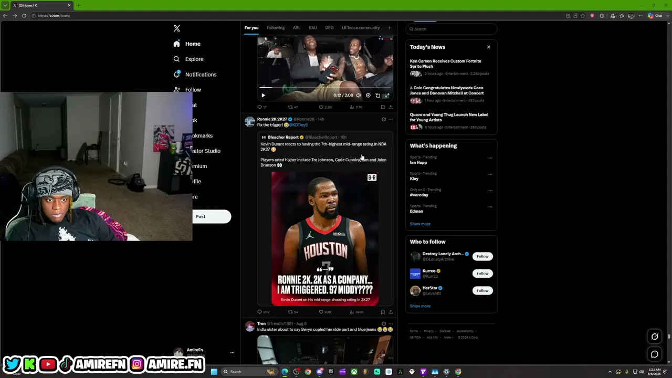View analytics for post with 397K views
This screenshot has height=378, width=672.
356,312
